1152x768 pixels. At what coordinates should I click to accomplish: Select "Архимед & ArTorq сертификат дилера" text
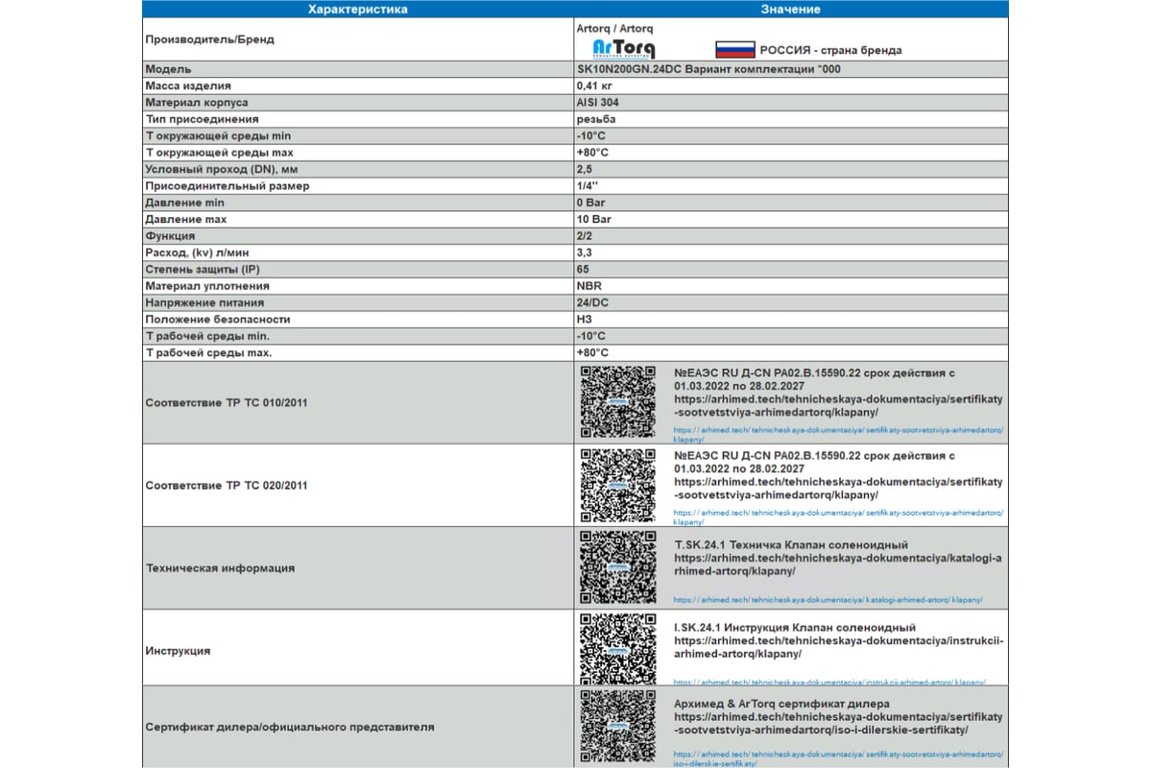click(781, 704)
